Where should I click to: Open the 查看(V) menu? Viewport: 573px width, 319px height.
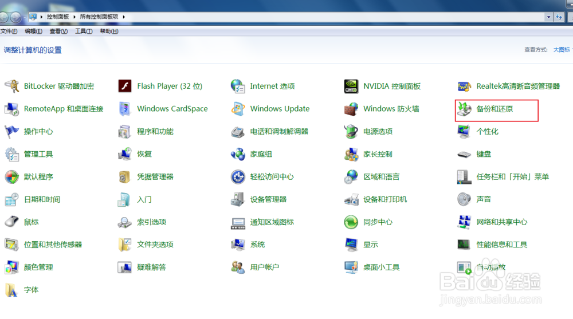[59, 31]
